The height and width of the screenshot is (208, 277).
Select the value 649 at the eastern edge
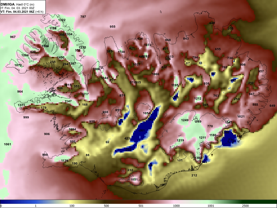(x=272, y=106)
